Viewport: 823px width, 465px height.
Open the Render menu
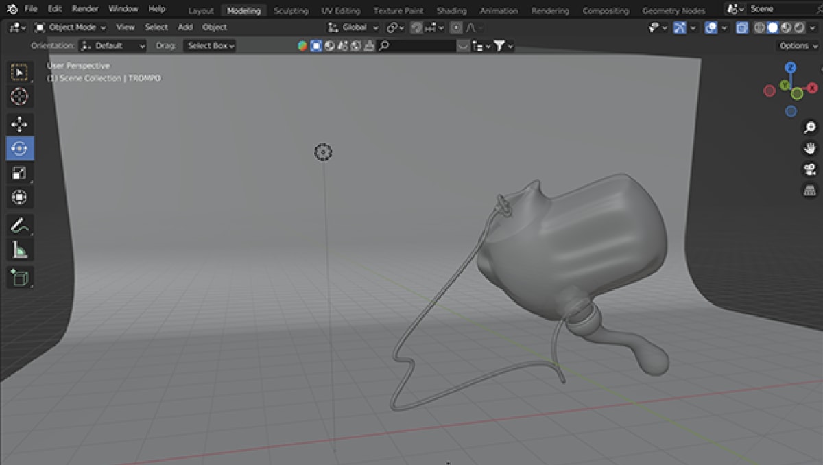[85, 9]
